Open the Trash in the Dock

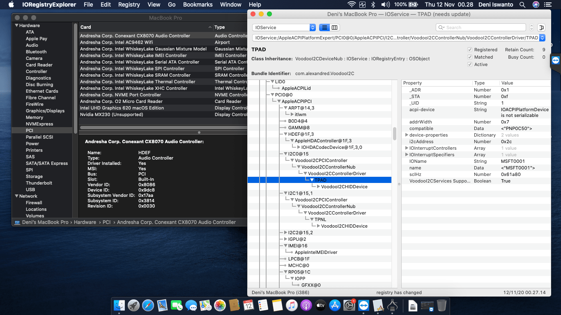point(441,305)
